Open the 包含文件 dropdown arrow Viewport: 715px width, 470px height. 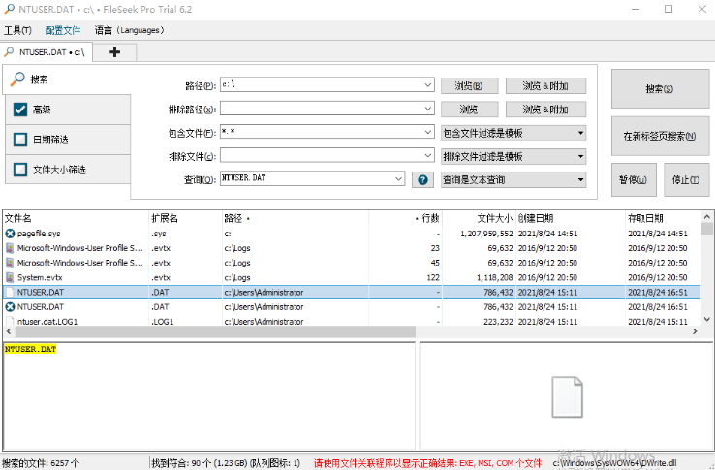tap(427, 132)
